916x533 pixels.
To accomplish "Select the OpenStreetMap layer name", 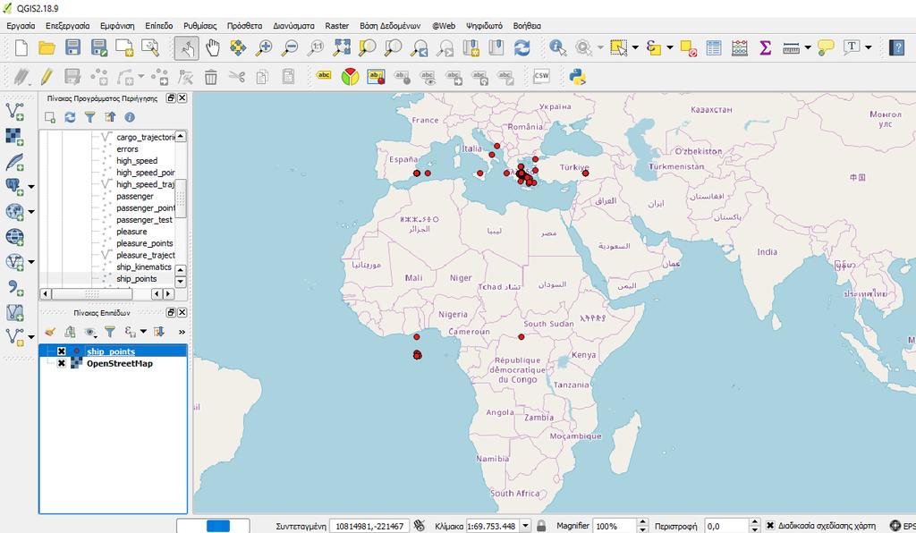I will [x=120, y=363].
